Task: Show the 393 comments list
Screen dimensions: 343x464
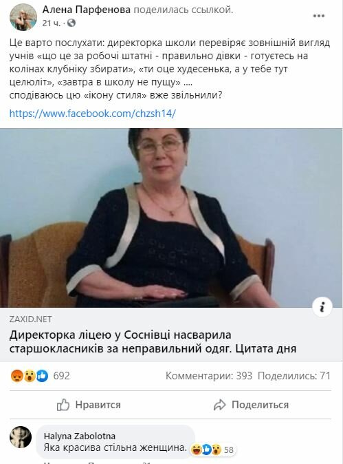Action: (x=209, y=376)
